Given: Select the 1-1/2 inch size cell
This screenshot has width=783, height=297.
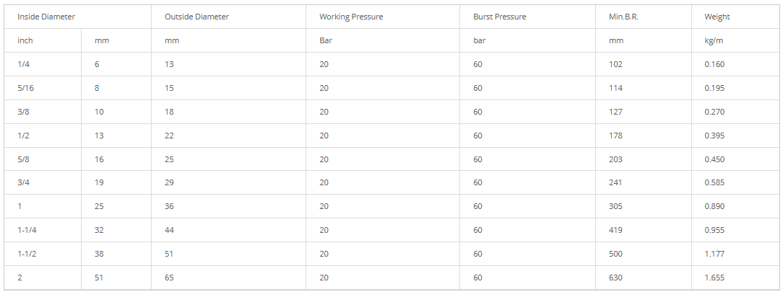Looking at the screenshot, I should [27, 254].
